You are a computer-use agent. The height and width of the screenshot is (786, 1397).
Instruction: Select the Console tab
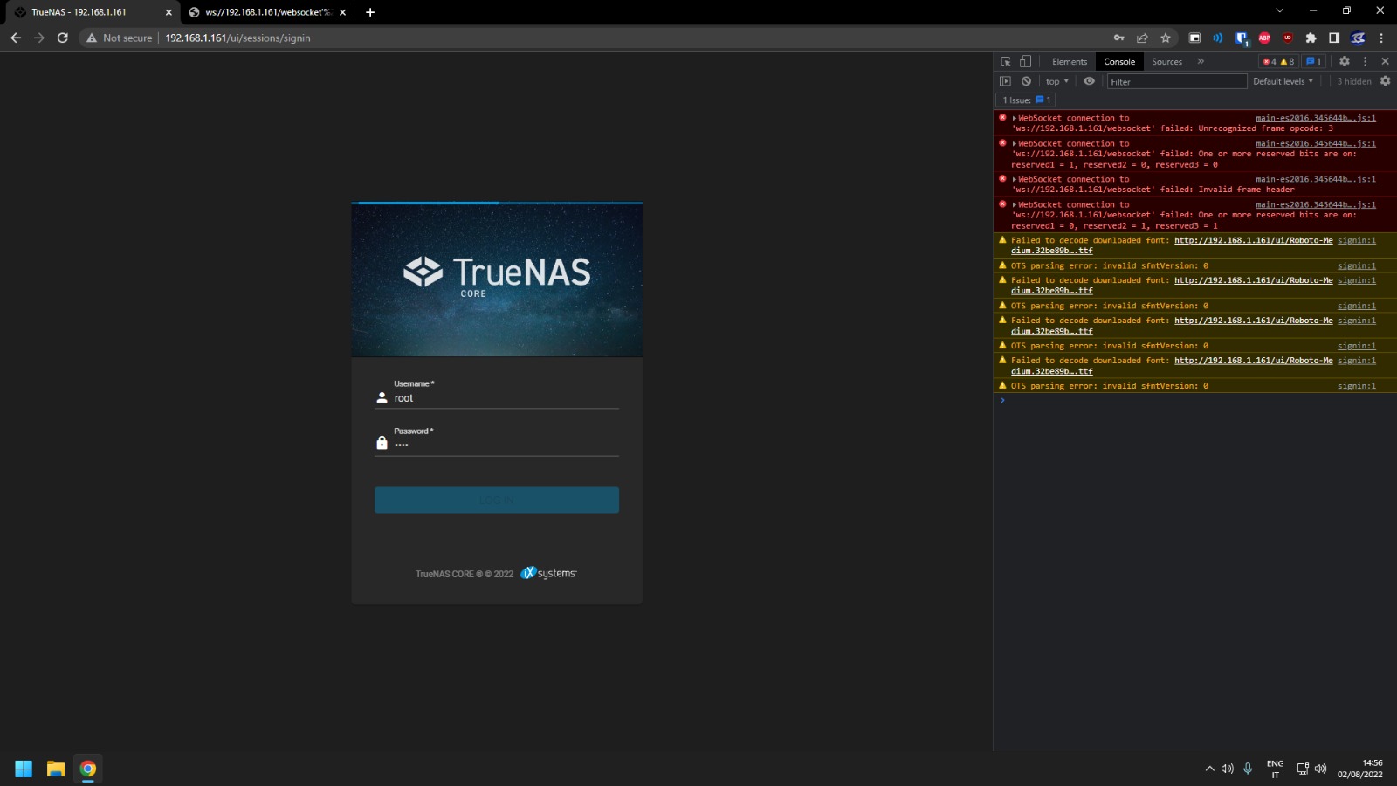click(x=1119, y=61)
